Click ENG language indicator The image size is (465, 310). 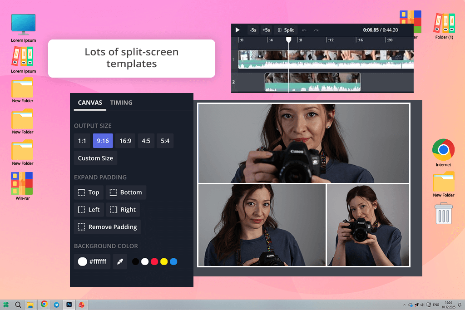(x=436, y=305)
